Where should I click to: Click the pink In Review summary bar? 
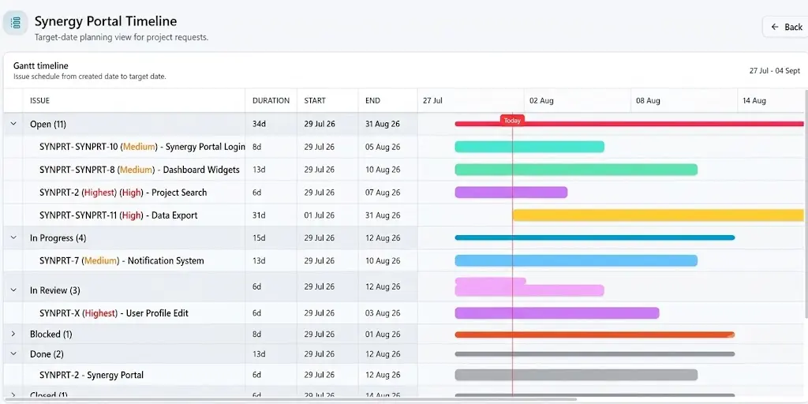pyautogui.click(x=529, y=287)
